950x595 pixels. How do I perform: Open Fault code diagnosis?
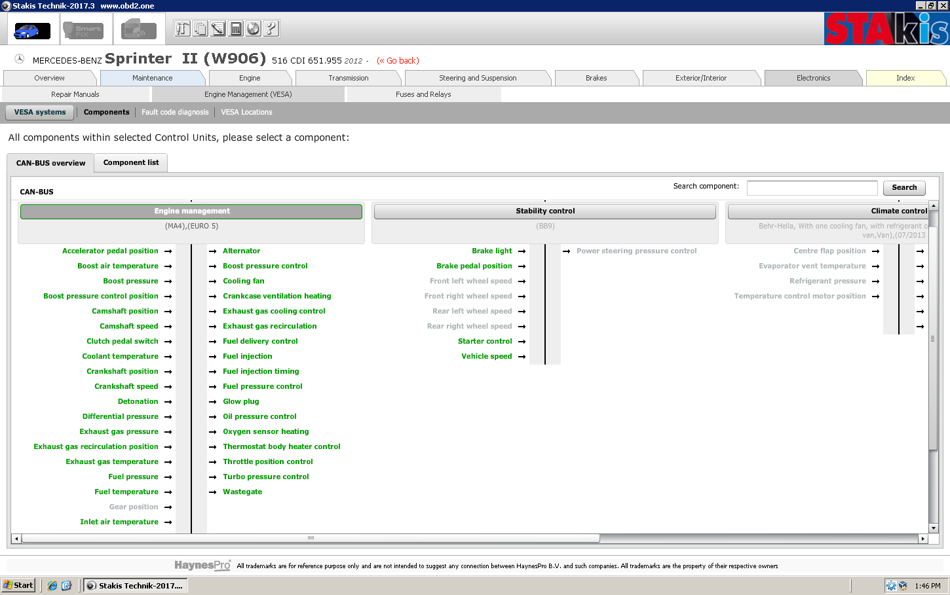coord(175,113)
